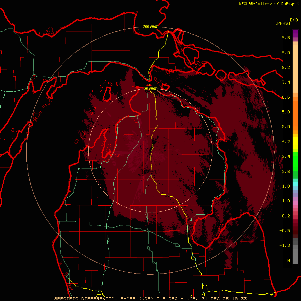Click the -0.5 scale value
Image resolution: width=301 pixels, height=301 pixels.
coord(285,231)
